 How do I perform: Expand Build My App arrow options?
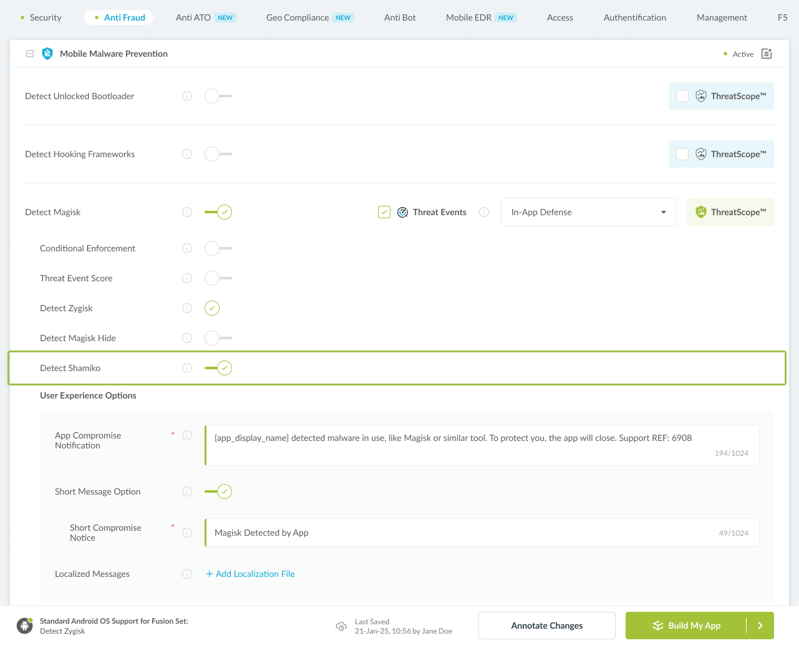click(x=760, y=626)
